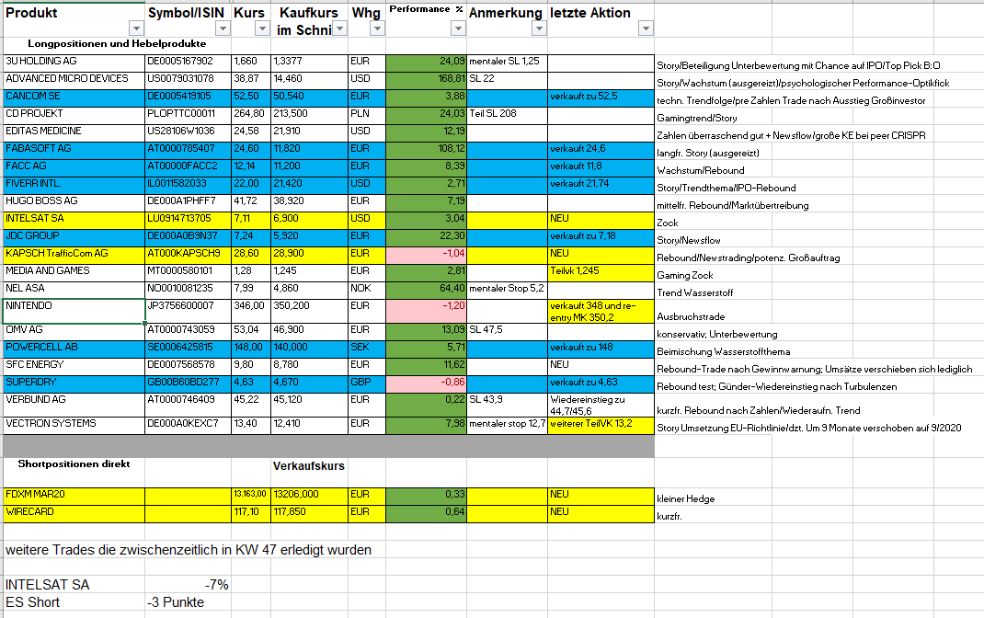Select the pink -1,04 performance cell
984x618 pixels.
pos(426,253)
